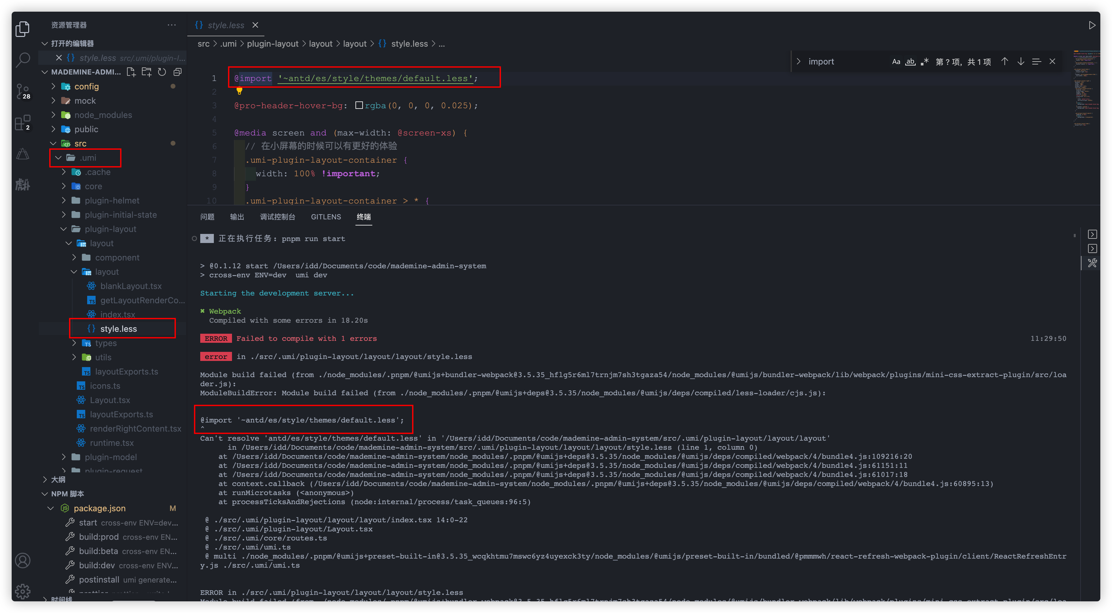Click the find input containing 'import'
Screen dimensions: 1112x613
846,61
